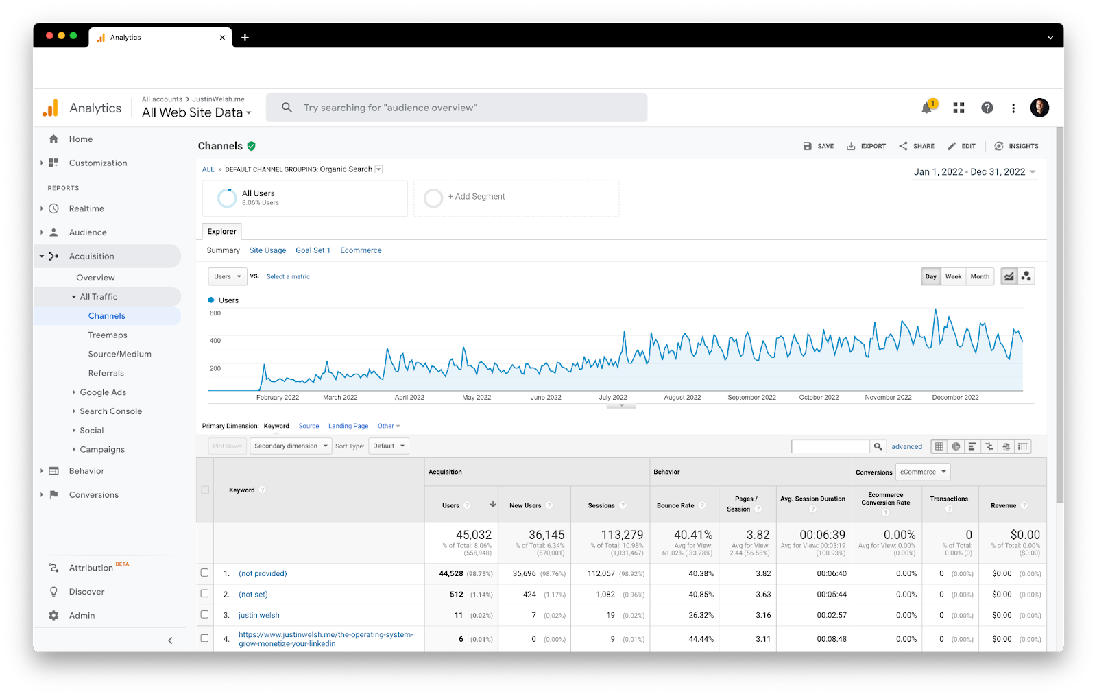This screenshot has height=696, width=1097.
Task: Select pie chart table view
Action: (956, 446)
